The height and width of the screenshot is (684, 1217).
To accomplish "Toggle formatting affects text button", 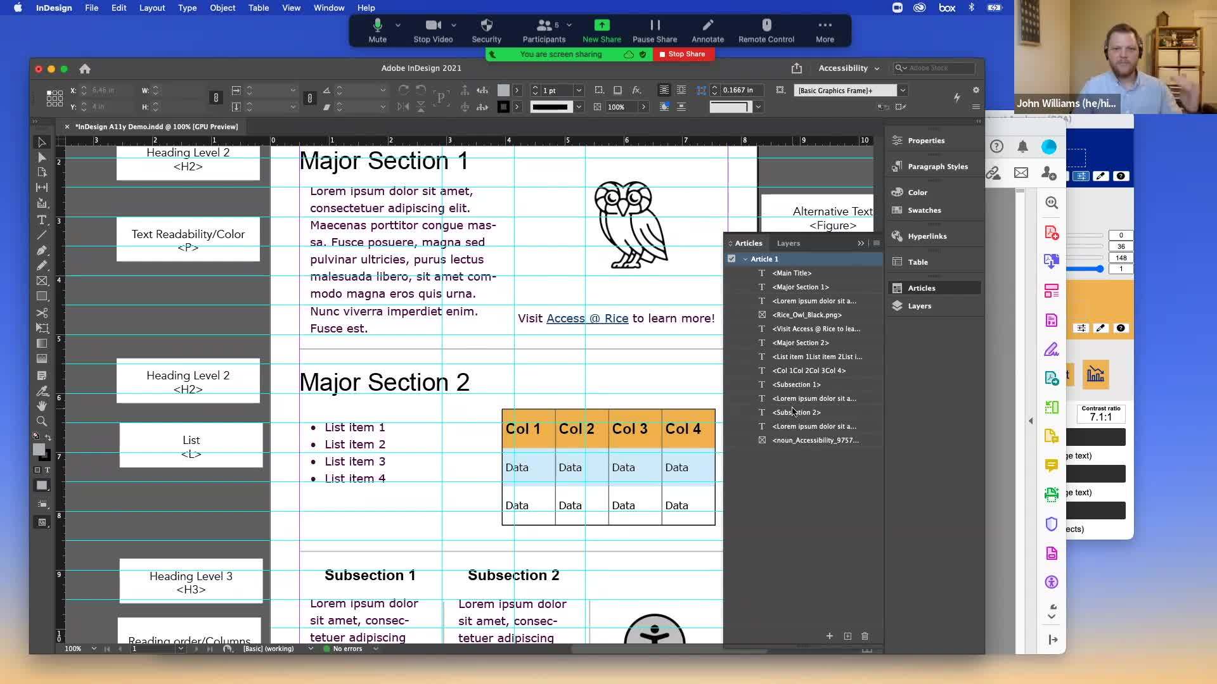I will point(48,470).
